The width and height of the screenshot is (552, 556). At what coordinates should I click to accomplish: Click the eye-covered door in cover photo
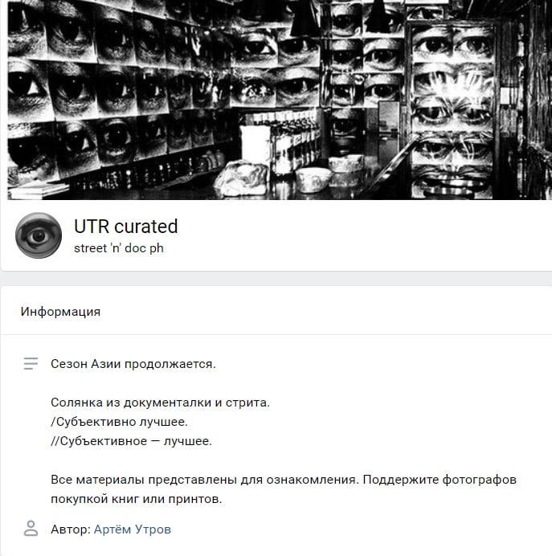[x=452, y=110]
